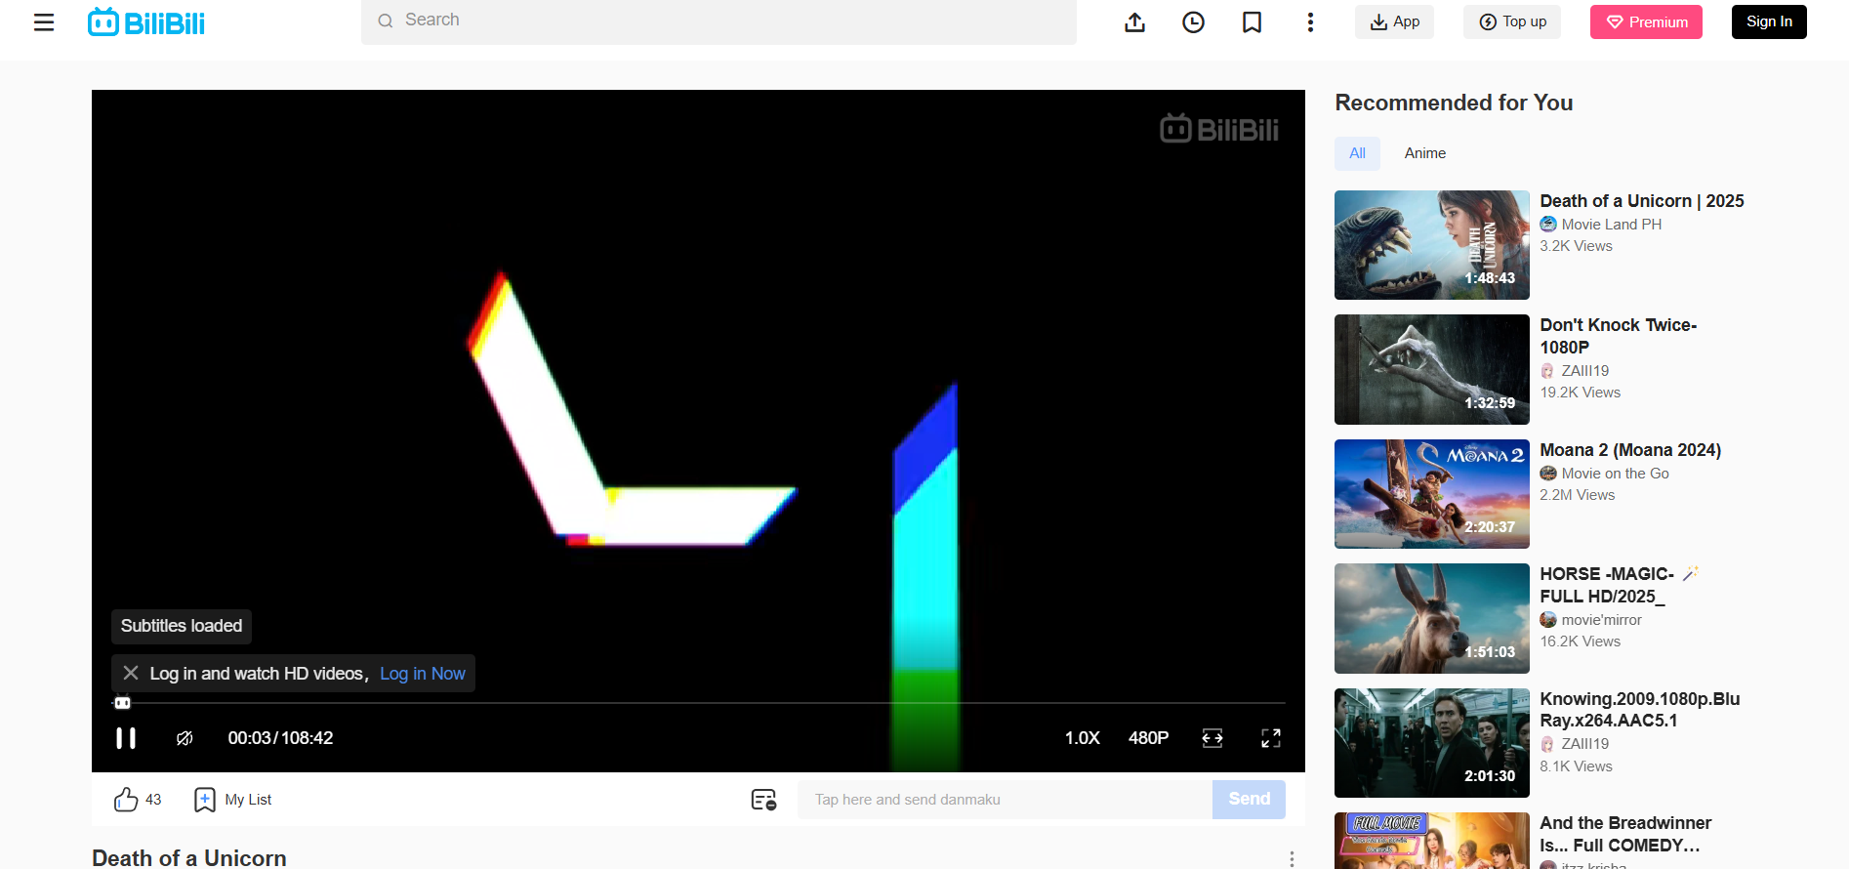Image resolution: width=1849 pixels, height=869 pixels.
Task: Open danmaku list settings icon
Action: tap(763, 800)
